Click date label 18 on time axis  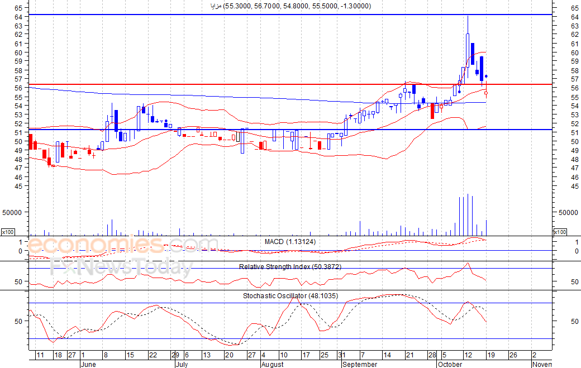(x=58, y=355)
